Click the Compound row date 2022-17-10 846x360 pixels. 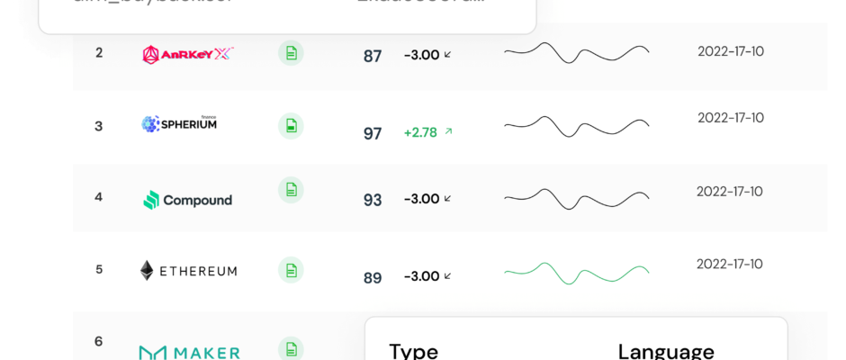click(x=730, y=192)
